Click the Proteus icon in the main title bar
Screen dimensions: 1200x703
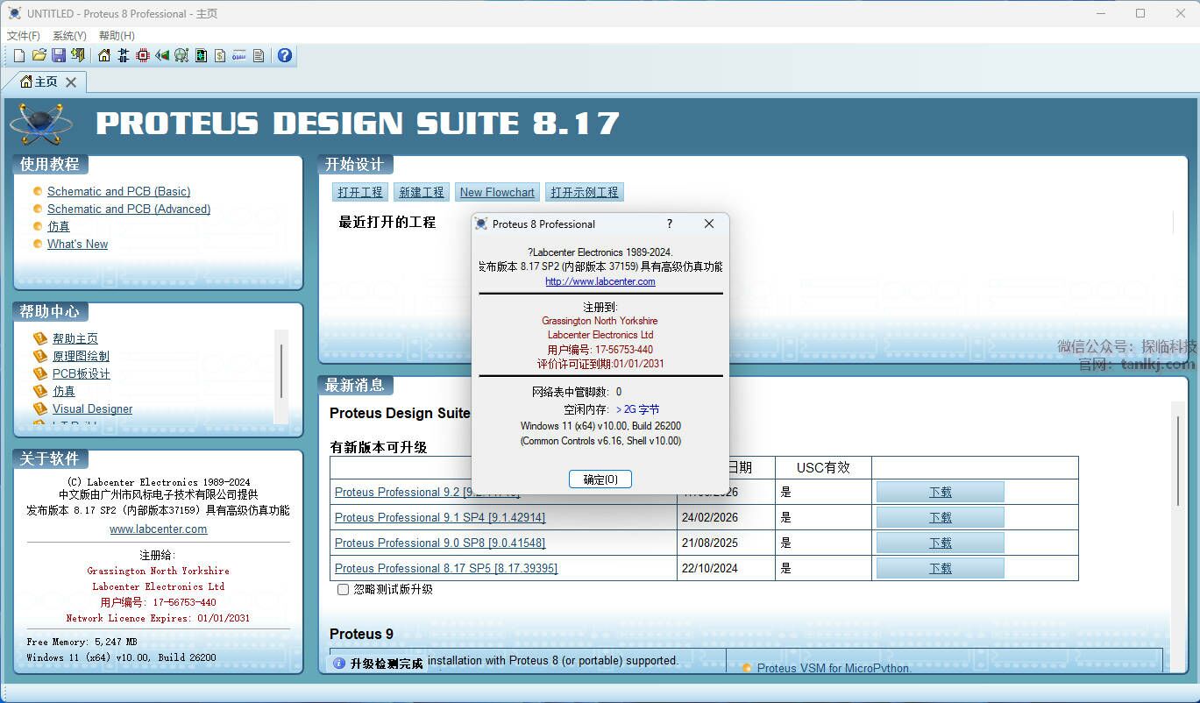14,13
